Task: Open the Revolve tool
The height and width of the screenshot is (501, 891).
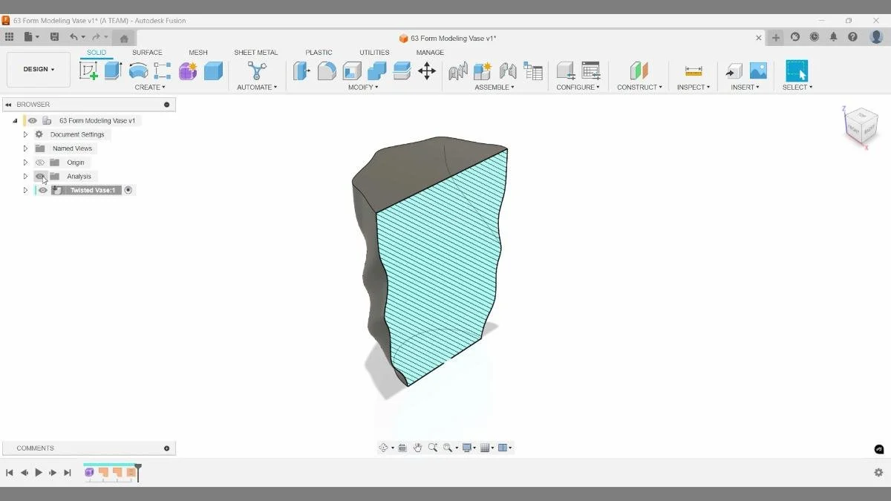Action: tap(138, 71)
